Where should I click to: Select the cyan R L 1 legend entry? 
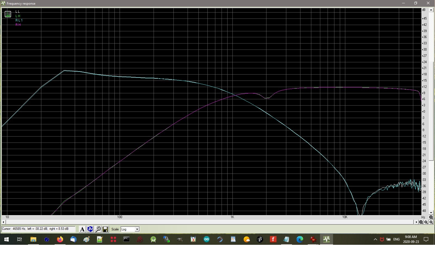click(19, 20)
